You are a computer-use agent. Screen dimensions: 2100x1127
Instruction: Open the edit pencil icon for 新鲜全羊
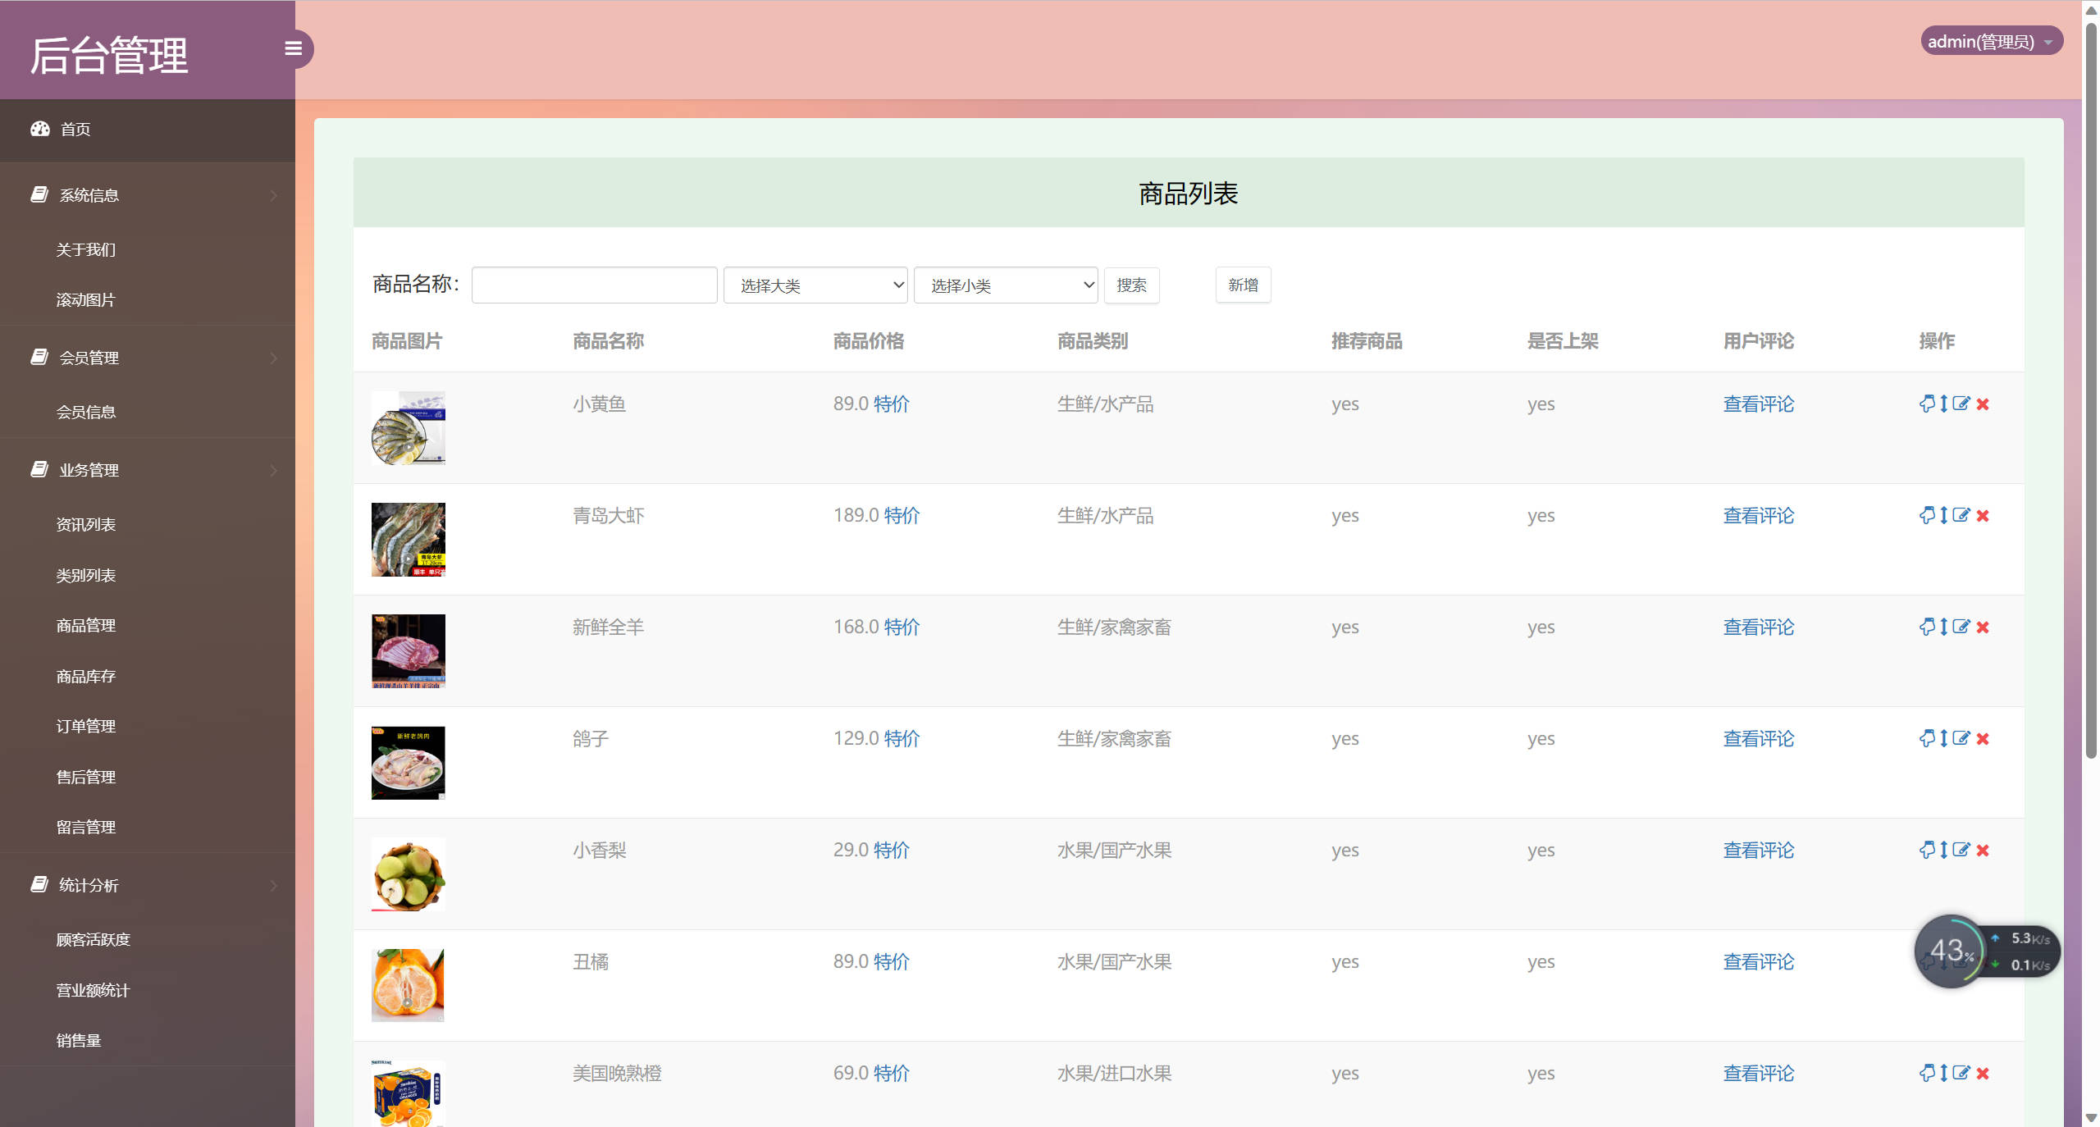[1961, 627]
